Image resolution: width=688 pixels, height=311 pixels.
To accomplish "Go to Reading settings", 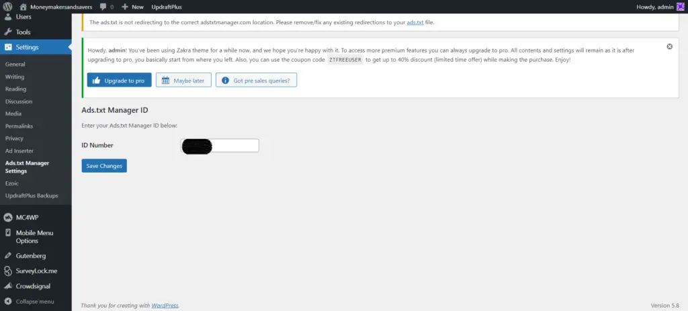I will click(x=16, y=89).
